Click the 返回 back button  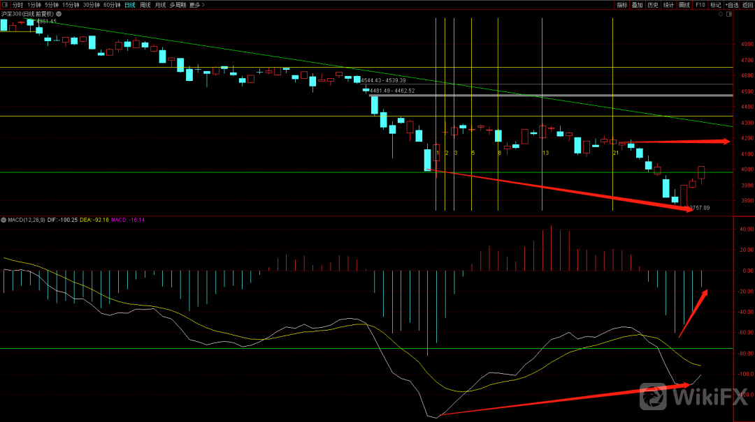tap(747, 5)
